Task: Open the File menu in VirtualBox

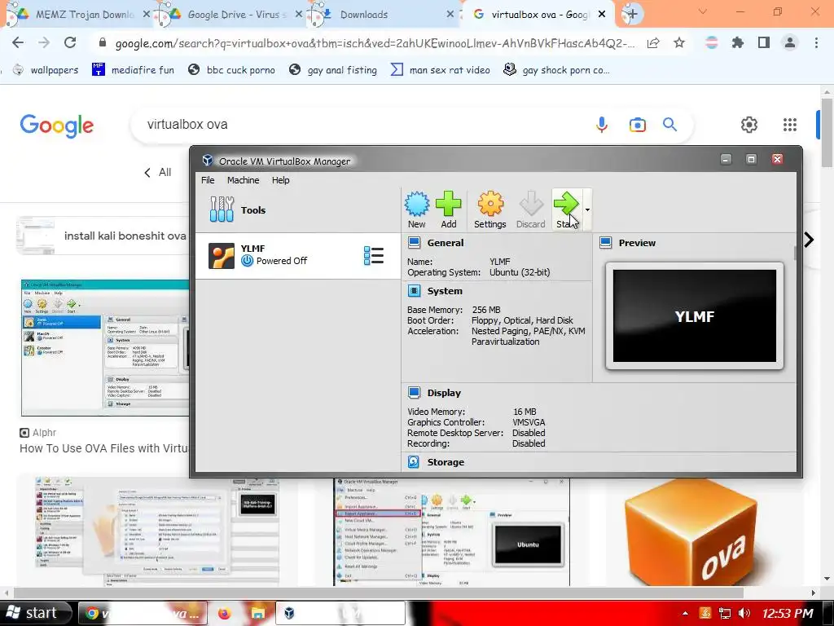Action: click(x=208, y=180)
